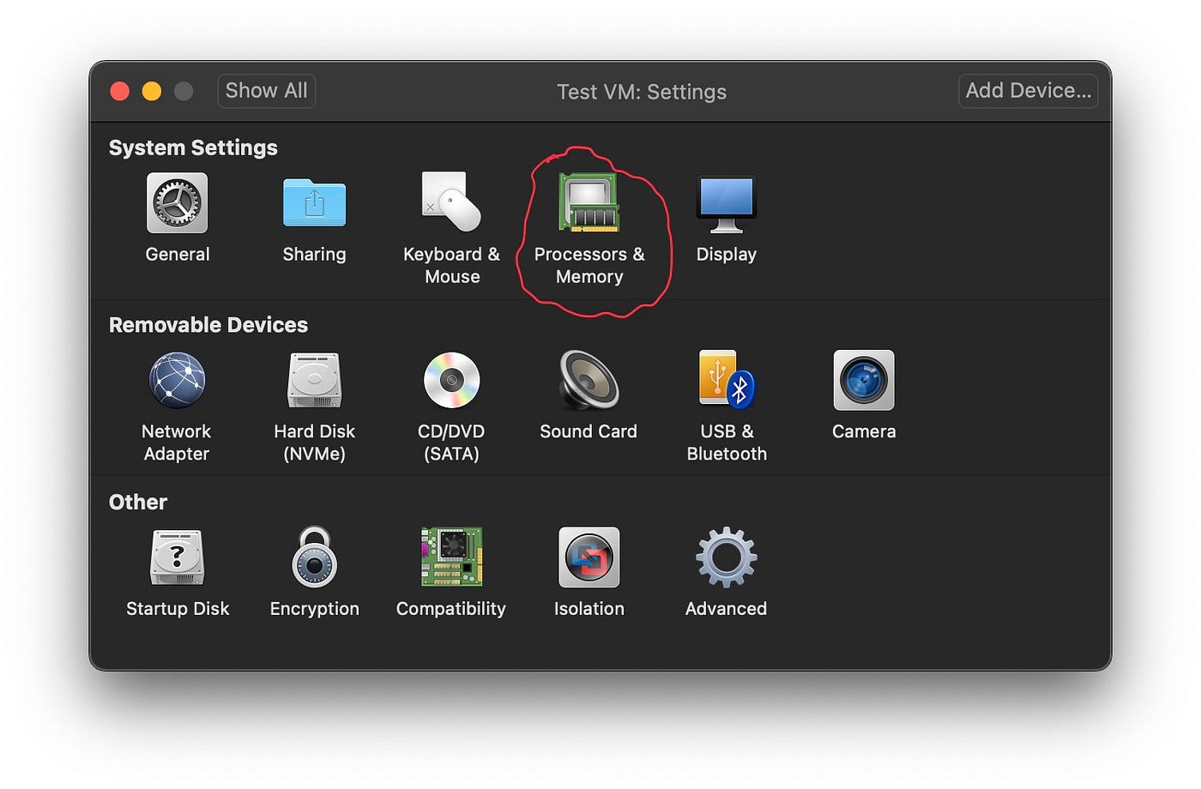Screen dimensions: 1201x789
Task: Click the System Settings heading
Action: click(193, 148)
